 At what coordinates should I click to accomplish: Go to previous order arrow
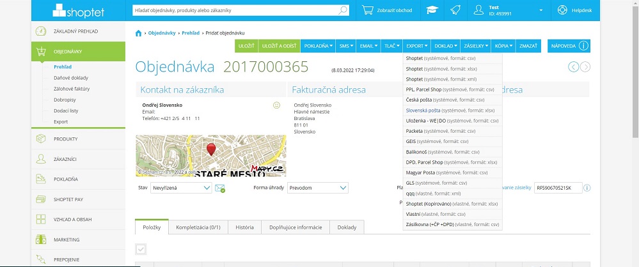tap(573, 67)
